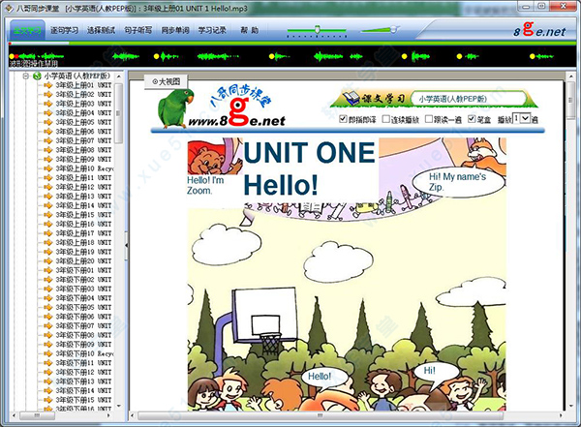Collapse the 小学英语(人教PEP版) tree node

25,76
